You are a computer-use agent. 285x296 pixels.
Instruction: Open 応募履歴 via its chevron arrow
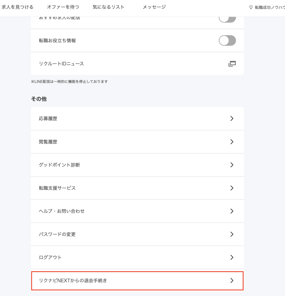click(x=232, y=119)
